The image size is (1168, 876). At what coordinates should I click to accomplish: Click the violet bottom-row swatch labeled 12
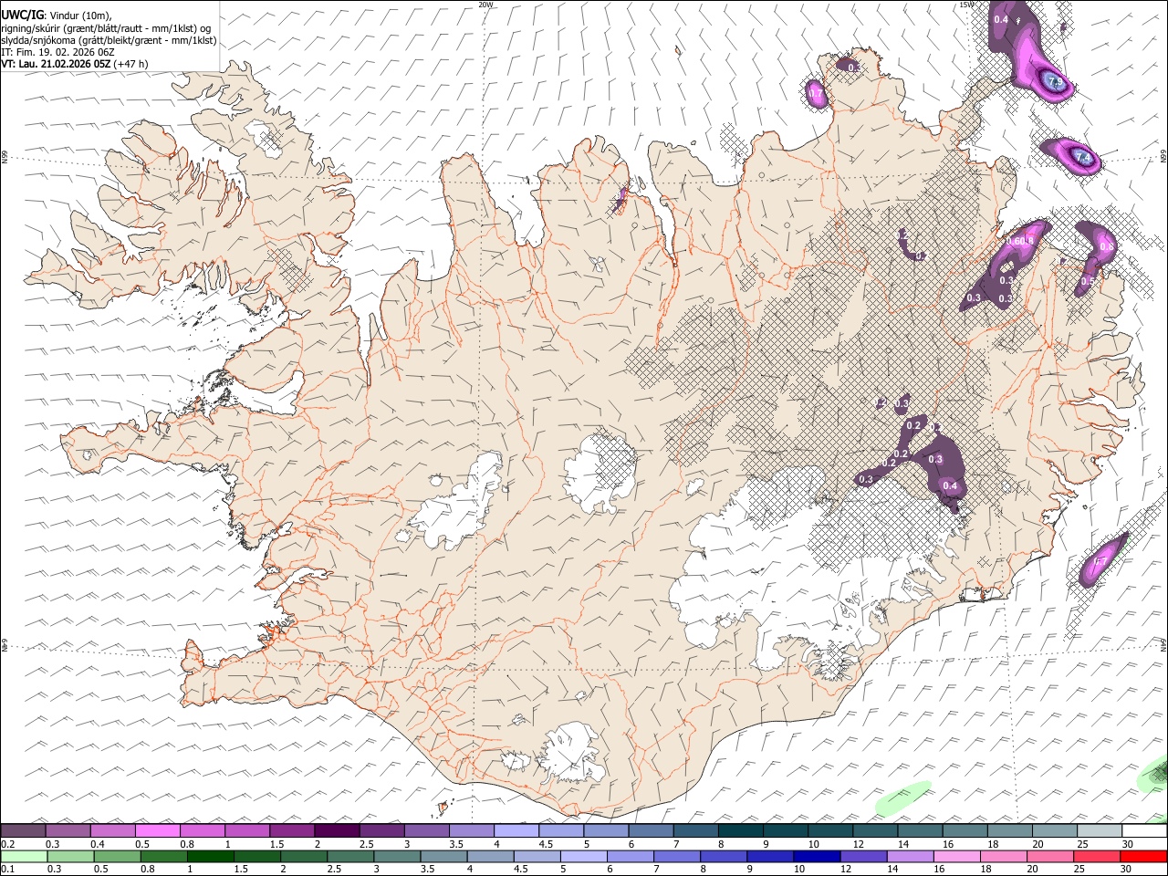(862, 857)
